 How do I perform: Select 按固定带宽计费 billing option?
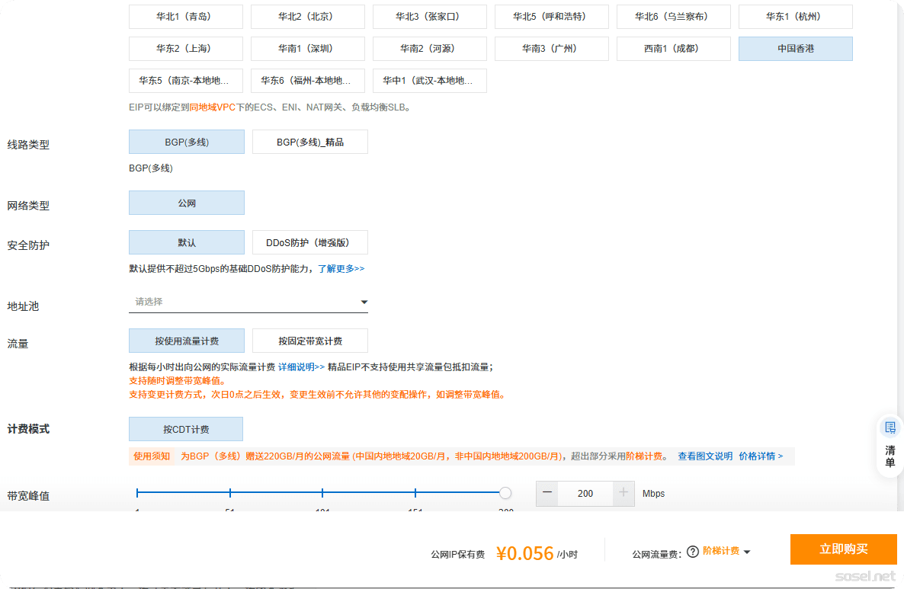click(309, 341)
